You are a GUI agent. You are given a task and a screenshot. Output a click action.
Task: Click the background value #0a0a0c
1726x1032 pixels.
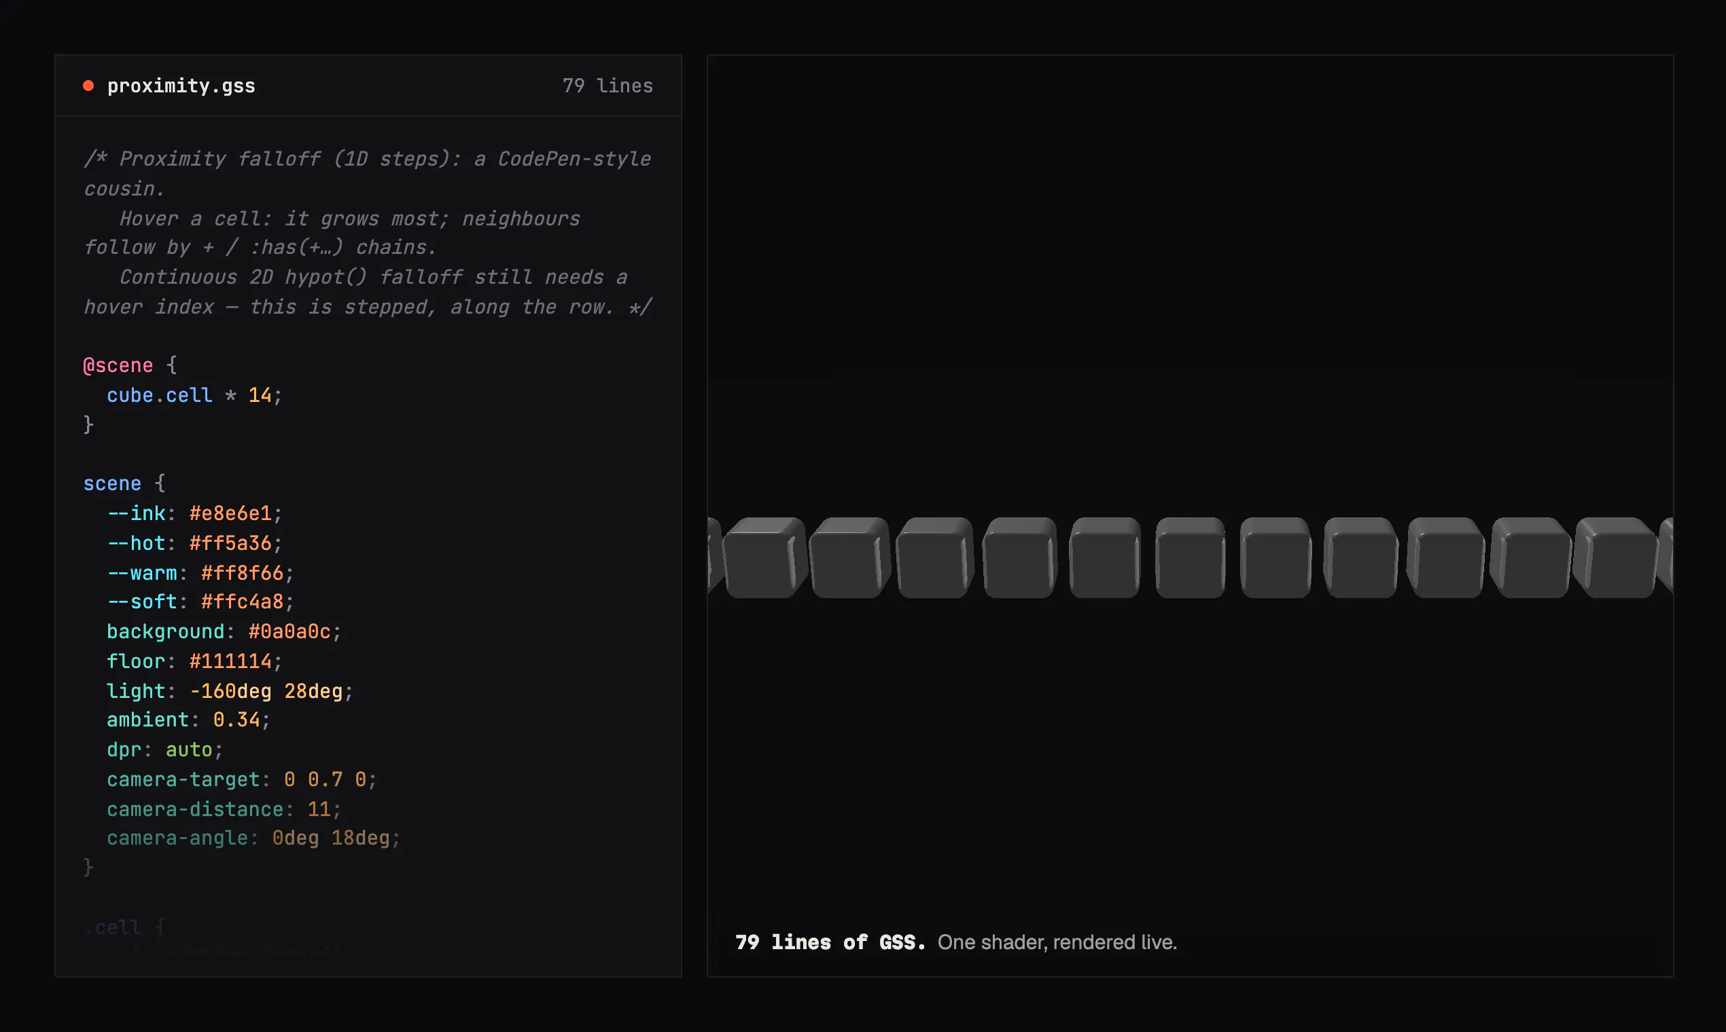pyautogui.click(x=289, y=631)
